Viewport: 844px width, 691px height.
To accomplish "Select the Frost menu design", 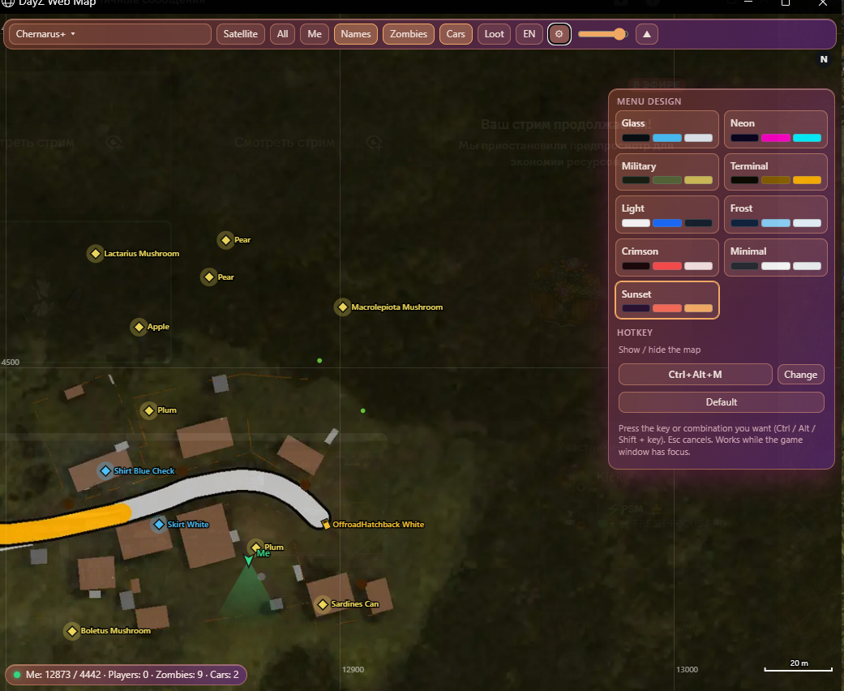I will coord(776,214).
